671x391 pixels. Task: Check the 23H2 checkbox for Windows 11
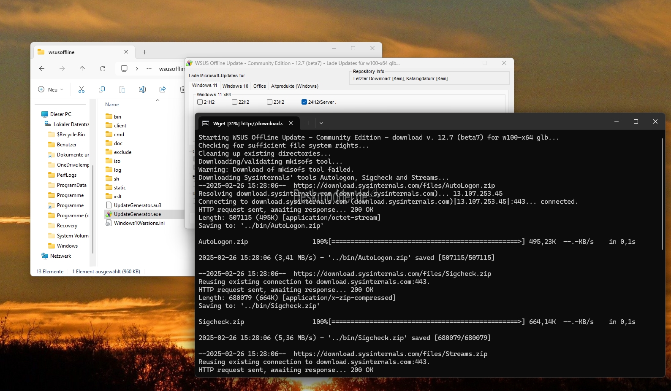coord(270,102)
